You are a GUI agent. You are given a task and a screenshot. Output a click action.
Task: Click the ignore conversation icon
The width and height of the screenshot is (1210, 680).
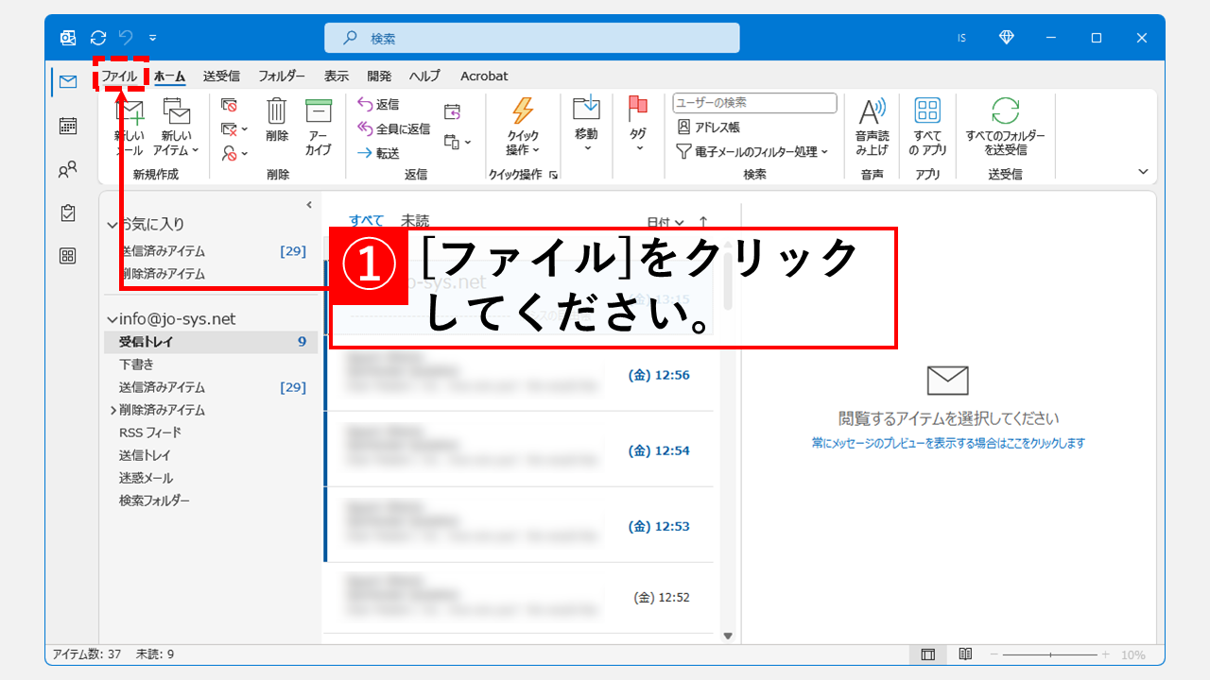click(x=229, y=105)
